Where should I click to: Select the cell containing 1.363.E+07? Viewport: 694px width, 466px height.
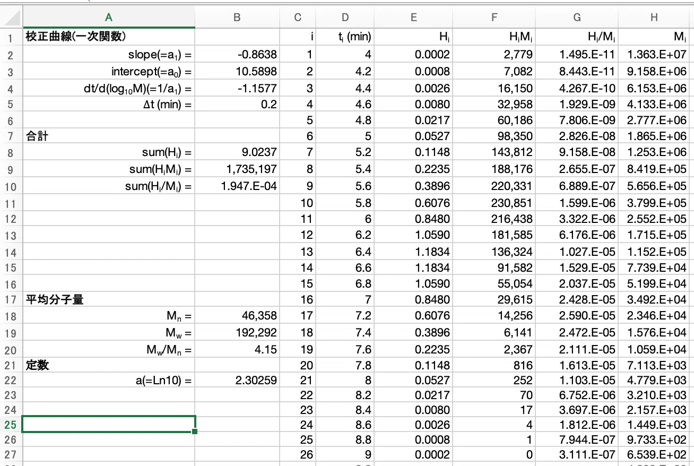pos(654,54)
